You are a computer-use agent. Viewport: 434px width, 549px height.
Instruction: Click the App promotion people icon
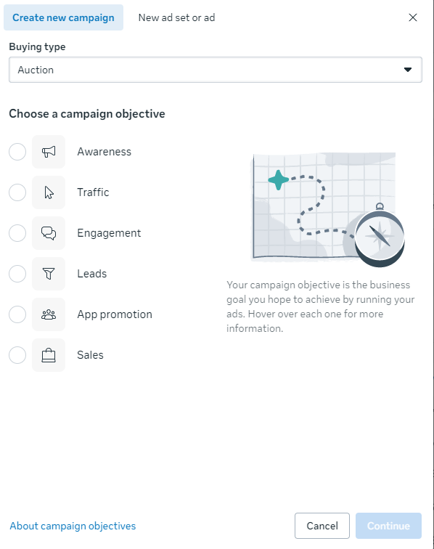point(49,314)
